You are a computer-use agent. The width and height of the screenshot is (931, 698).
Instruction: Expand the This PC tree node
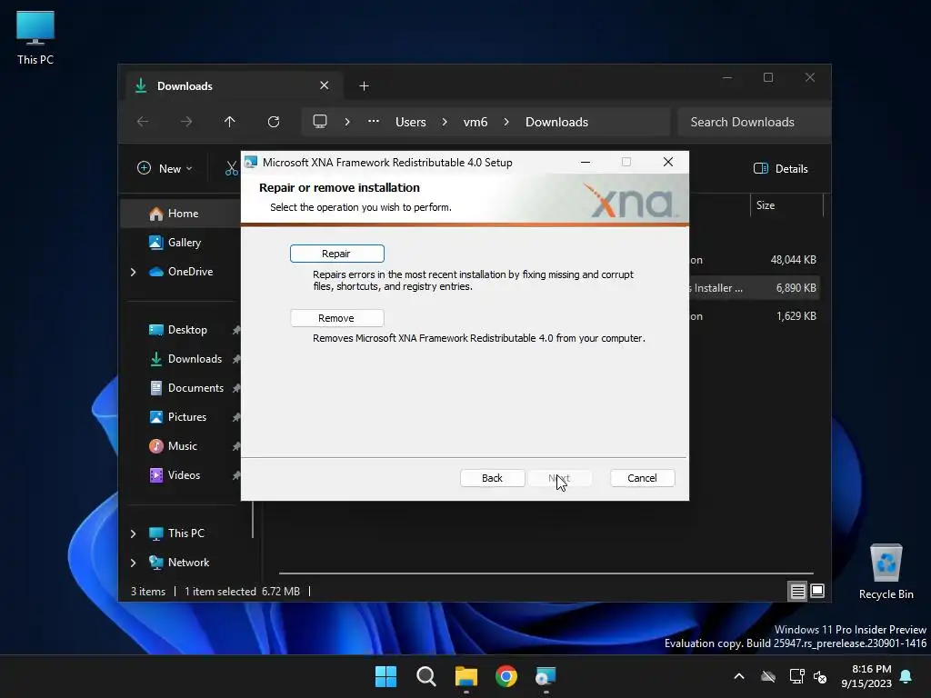click(x=133, y=533)
